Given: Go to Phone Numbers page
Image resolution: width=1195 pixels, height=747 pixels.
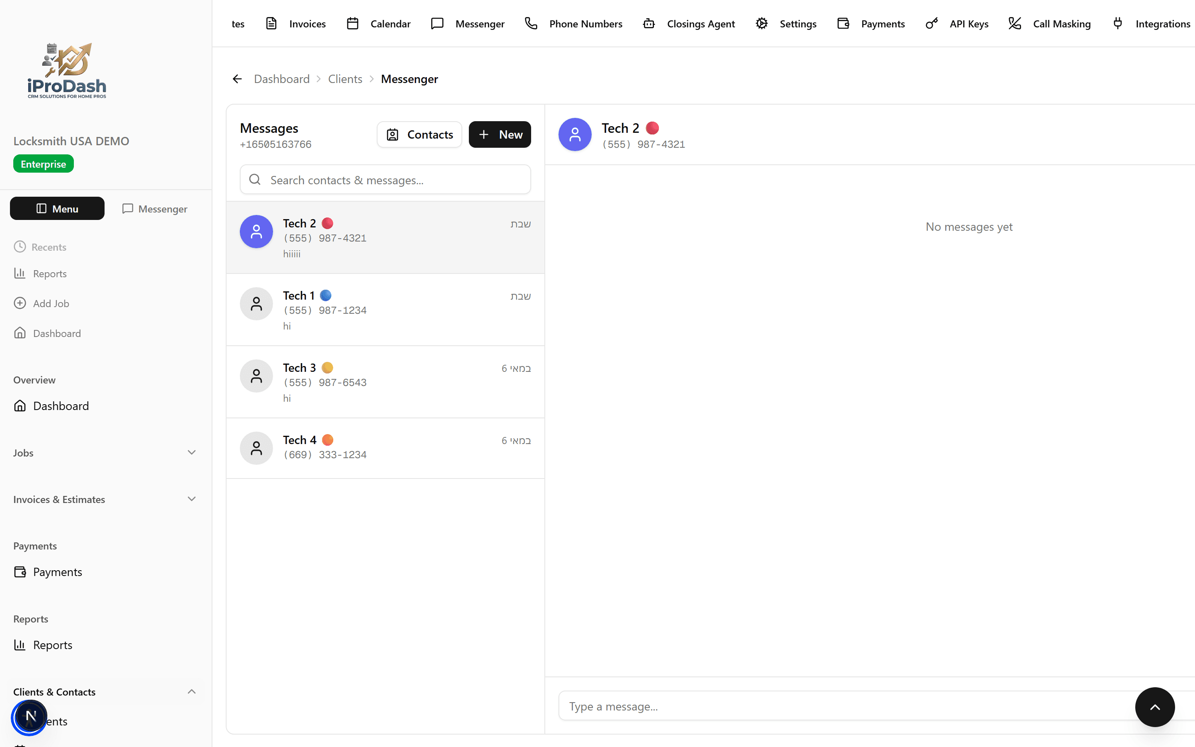Looking at the screenshot, I should [573, 24].
